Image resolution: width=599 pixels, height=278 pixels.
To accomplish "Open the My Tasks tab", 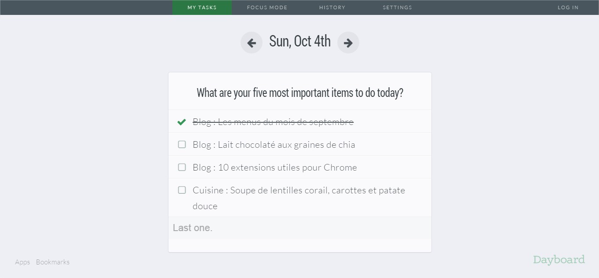I will [x=202, y=7].
